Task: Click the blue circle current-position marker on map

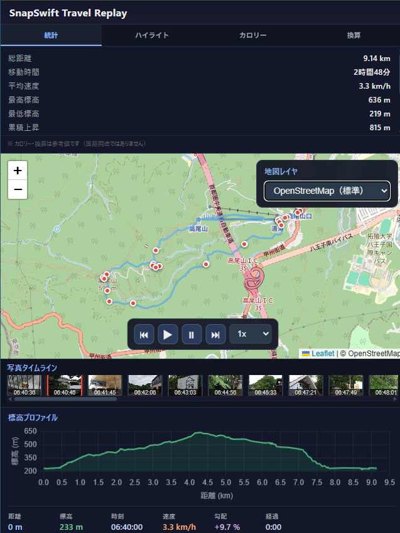Action: point(57,229)
